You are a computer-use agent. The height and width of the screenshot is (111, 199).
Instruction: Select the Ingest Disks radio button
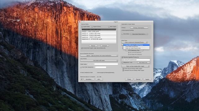pyautogui.click(x=82, y=27)
